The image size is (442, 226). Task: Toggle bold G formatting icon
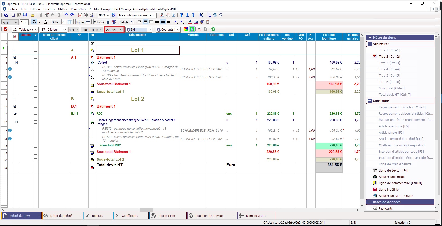tap(34, 22)
